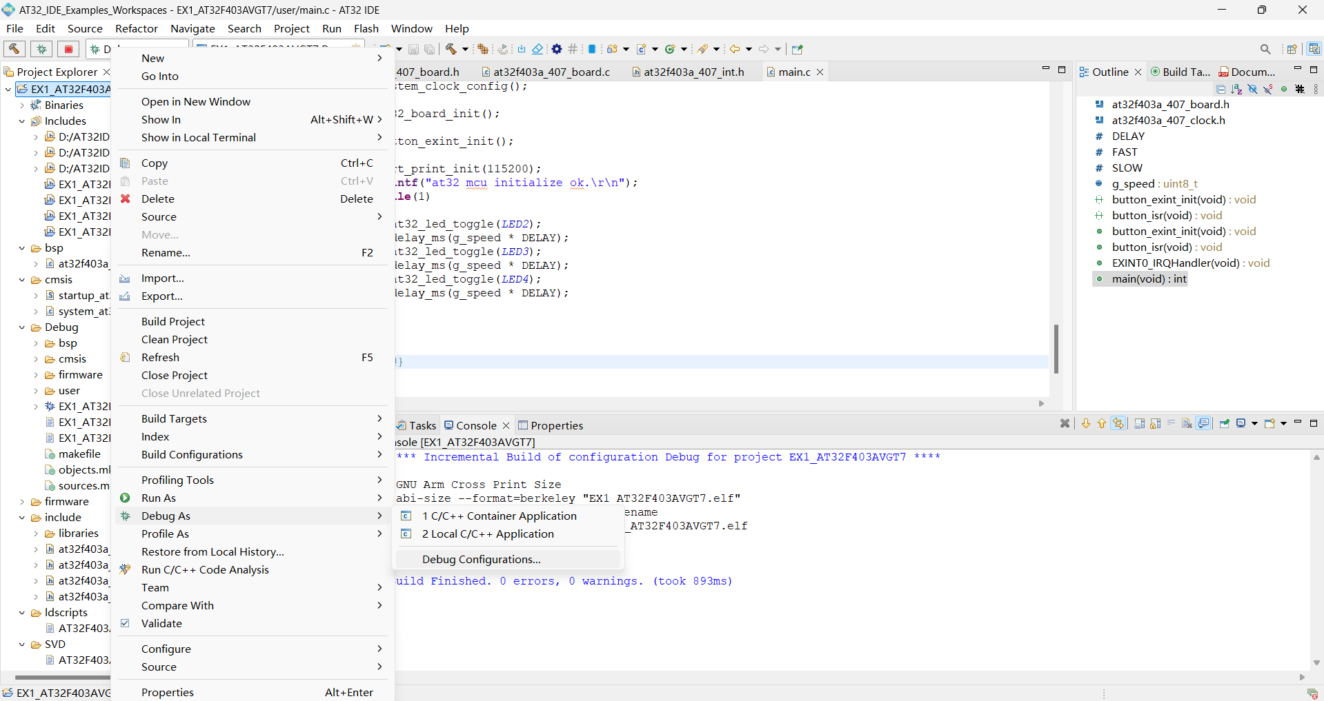Toggle the Group macros hash filter in Outline

tap(1300, 89)
